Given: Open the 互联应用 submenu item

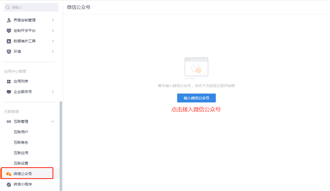Looking at the screenshot, I should 21,153.
